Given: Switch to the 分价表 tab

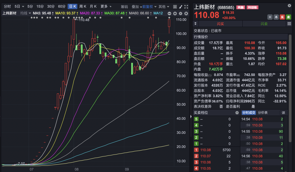Looking at the screenshot, I should pyautogui.click(x=263, y=113).
